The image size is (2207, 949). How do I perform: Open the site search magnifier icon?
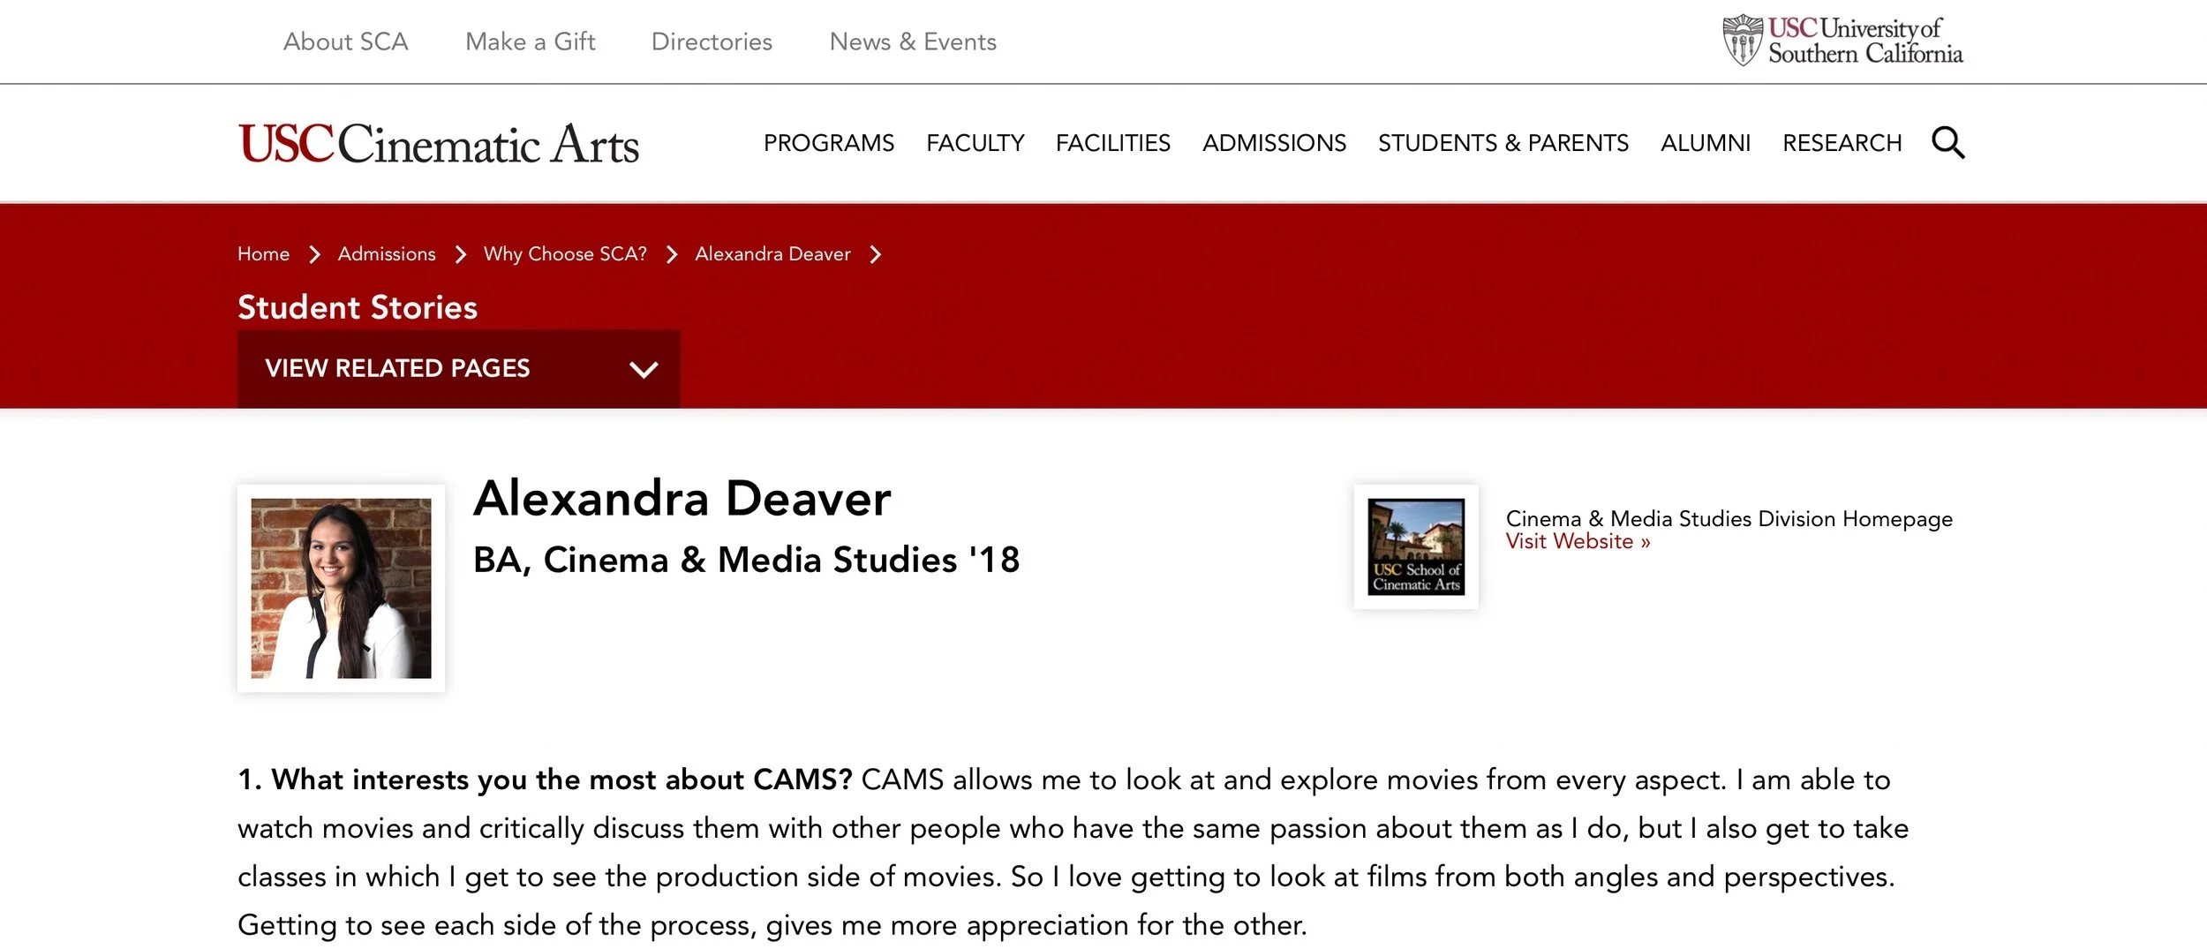click(1947, 142)
